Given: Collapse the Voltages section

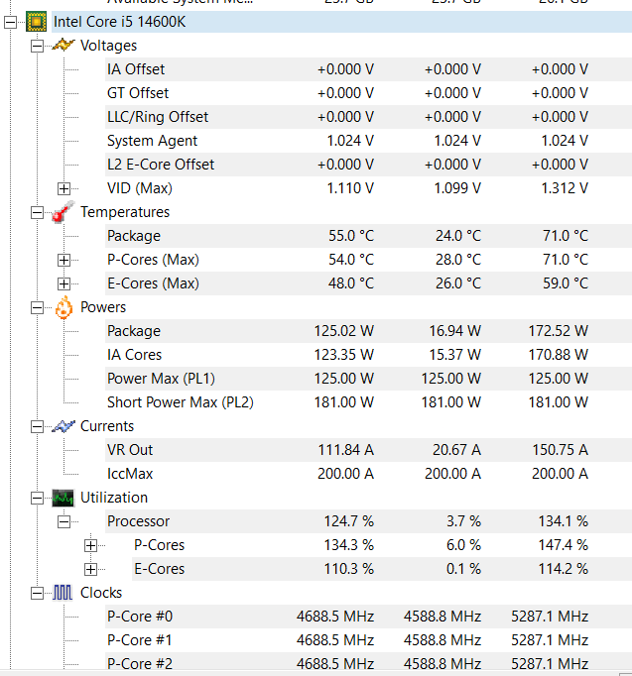Looking at the screenshot, I should [37, 46].
